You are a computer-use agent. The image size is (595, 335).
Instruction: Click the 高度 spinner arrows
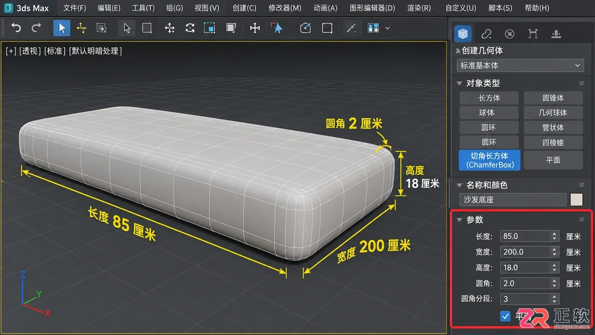click(x=555, y=268)
